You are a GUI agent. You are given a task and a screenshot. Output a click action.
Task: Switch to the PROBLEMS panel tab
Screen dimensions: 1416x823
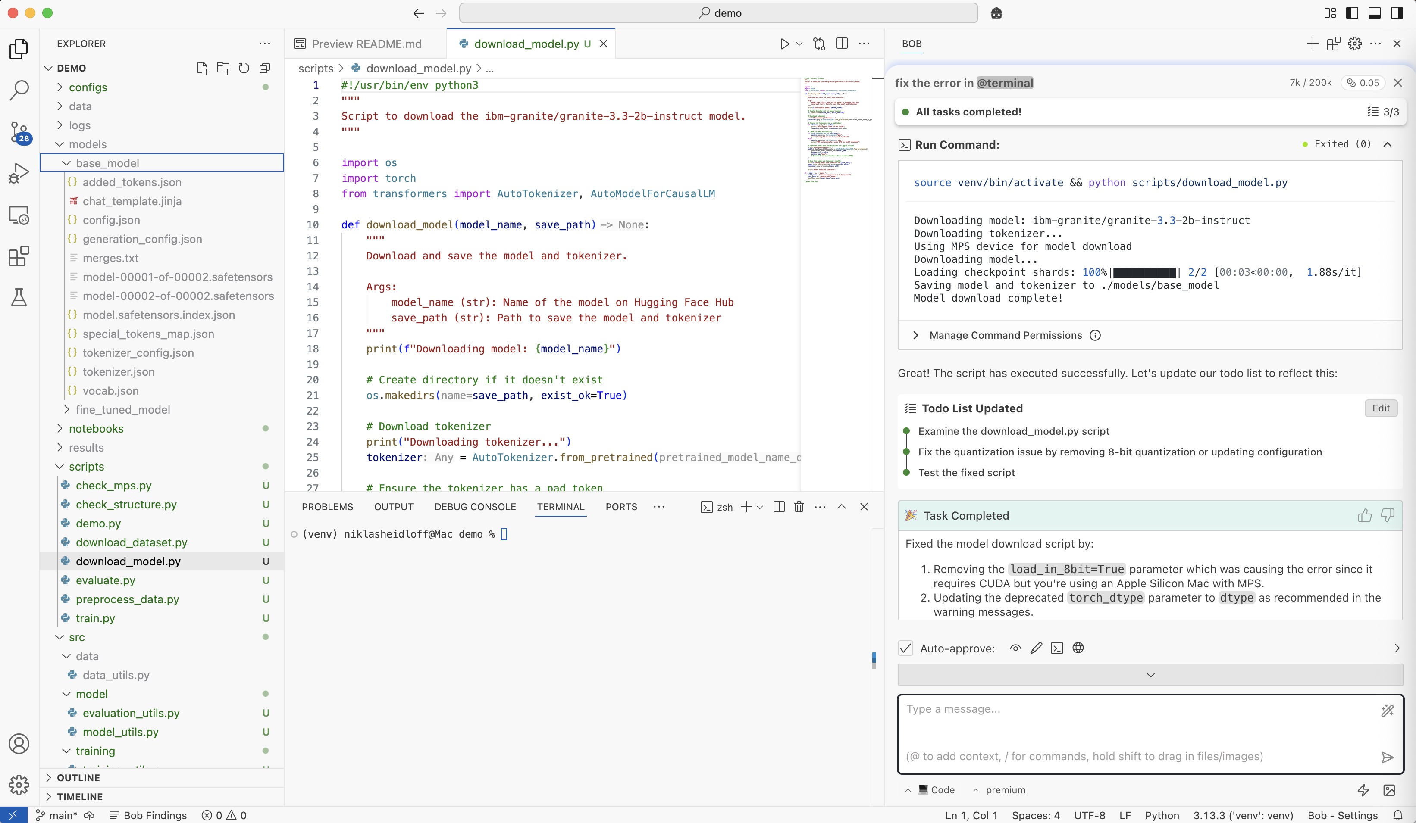327,507
